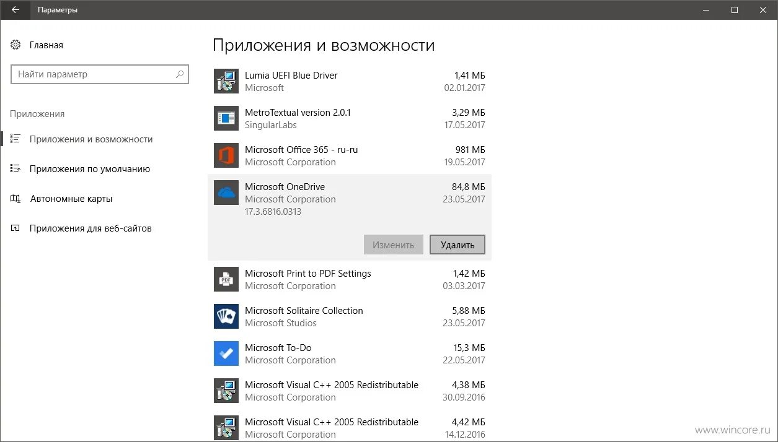Open Главная home gear icon
The width and height of the screenshot is (778, 442).
[16, 45]
